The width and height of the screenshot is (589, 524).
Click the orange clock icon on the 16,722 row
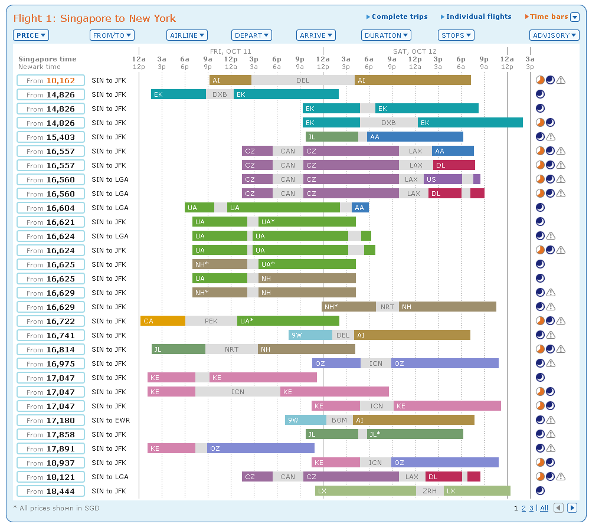[540, 321]
